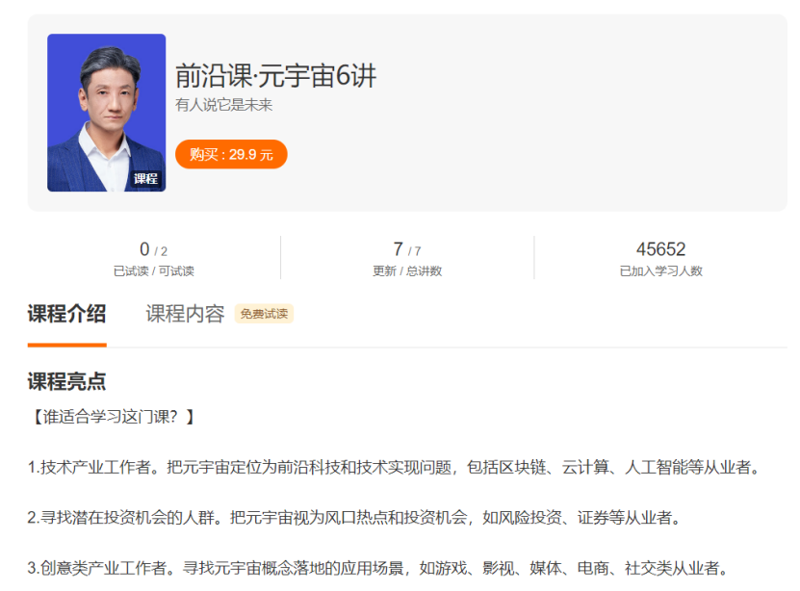Switch to the 课程介绍 tab
800x591 pixels.
66,314
